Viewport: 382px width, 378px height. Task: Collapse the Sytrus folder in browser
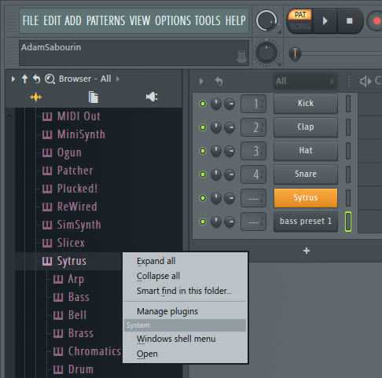[72, 261]
